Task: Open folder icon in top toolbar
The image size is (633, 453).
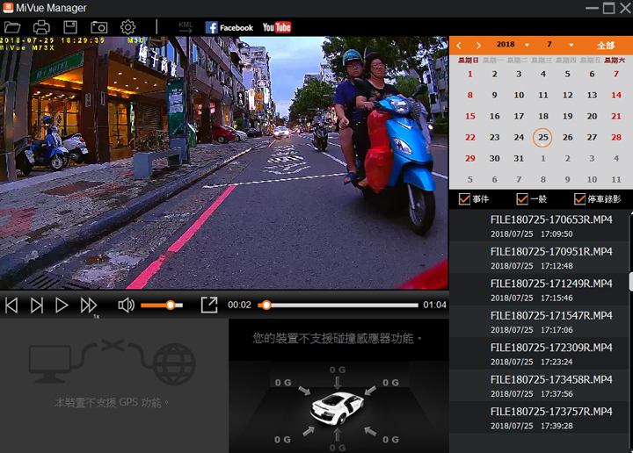Action: point(12,27)
